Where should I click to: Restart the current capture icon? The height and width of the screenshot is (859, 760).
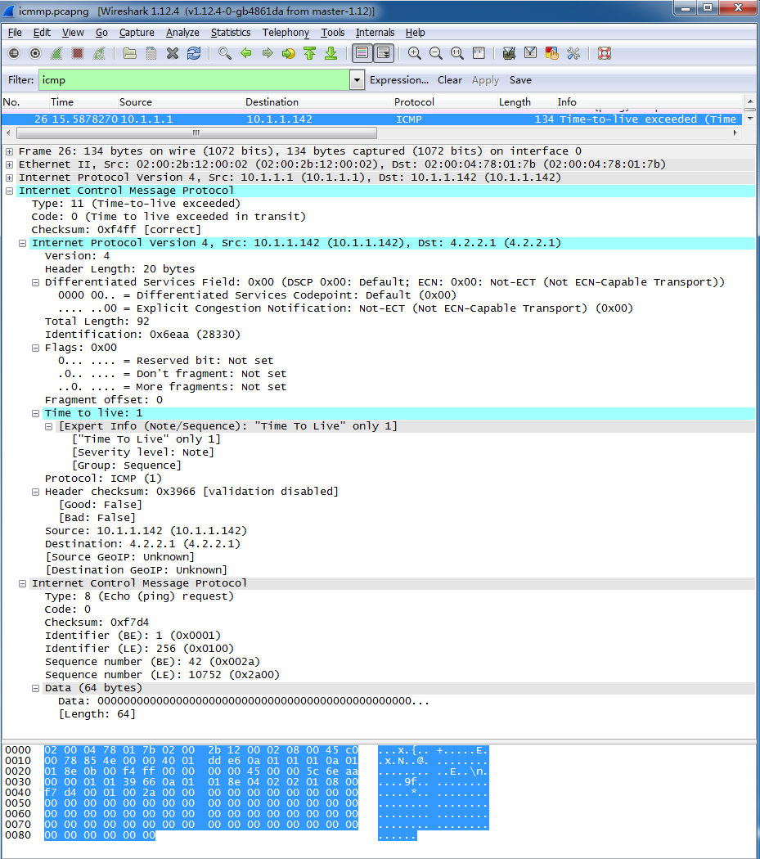click(x=99, y=53)
